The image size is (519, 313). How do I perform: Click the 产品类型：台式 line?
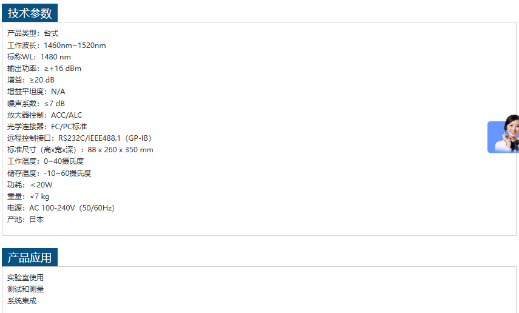(33, 33)
